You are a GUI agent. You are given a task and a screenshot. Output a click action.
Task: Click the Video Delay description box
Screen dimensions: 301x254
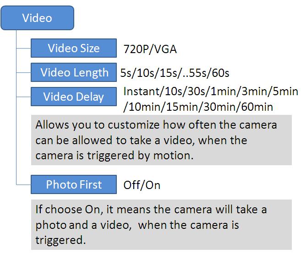(x=161, y=140)
